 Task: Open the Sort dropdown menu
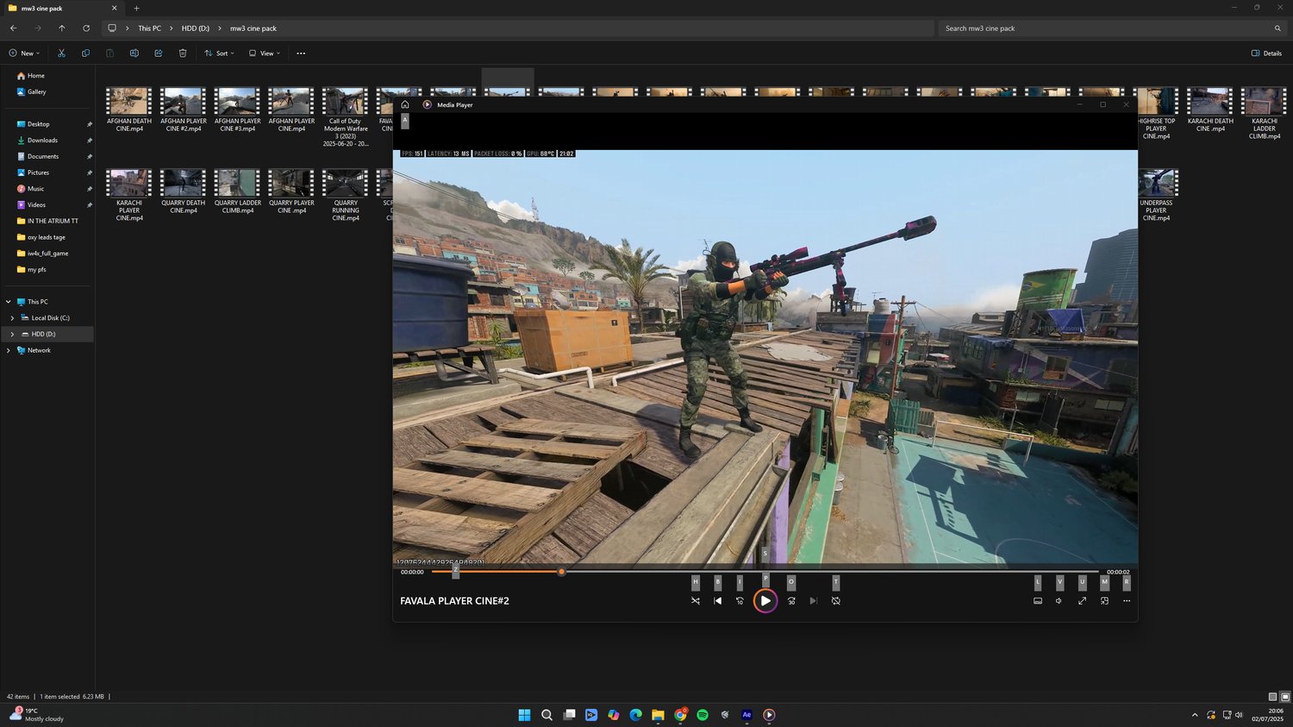(x=219, y=53)
